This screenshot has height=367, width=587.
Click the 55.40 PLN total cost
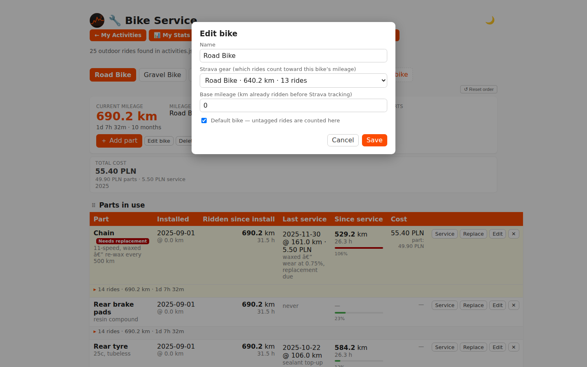click(x=116, y=171)
